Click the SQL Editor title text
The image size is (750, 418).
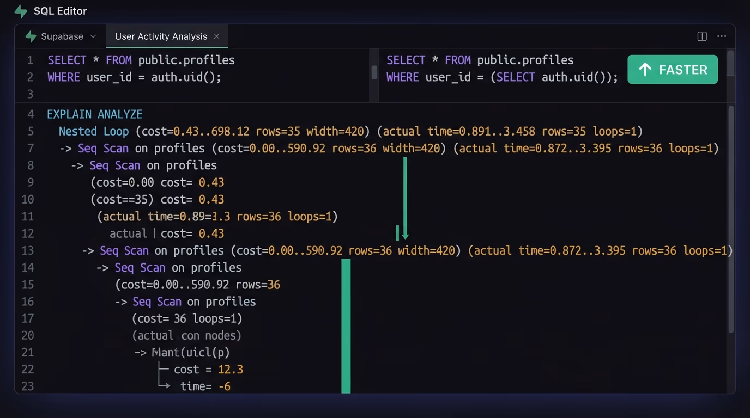[60, 11]
